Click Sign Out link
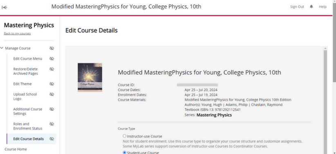Viewport: 336px width, 154px height. pyautogui.click(x=297, y=7)
